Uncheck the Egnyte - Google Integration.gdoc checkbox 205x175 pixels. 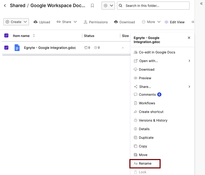(6, 48)
